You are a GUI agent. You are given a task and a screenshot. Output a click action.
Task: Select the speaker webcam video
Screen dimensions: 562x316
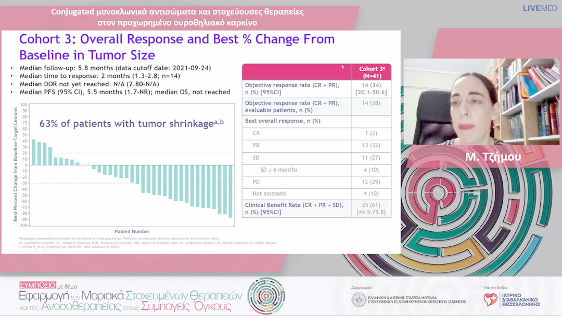(x=482, y=101)
